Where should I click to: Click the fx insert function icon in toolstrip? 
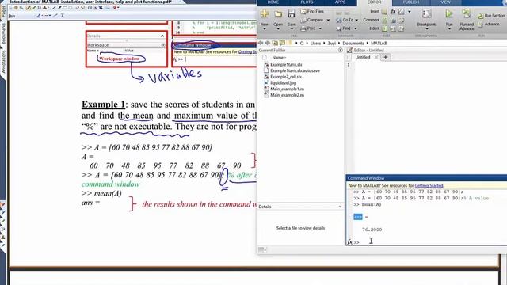click(x=393, y=12)
